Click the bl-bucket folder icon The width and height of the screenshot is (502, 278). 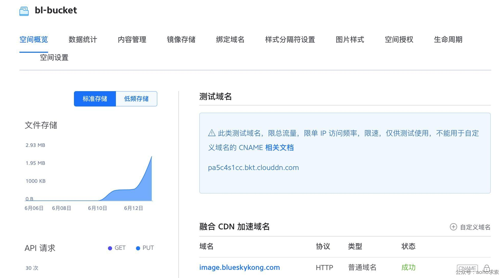(x=24, y=11)
